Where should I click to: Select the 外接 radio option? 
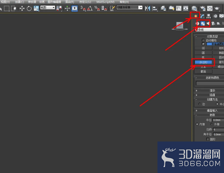[x=212, y=124]
